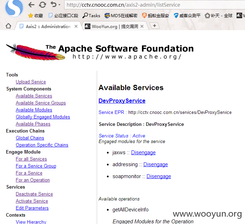Open the For all Services link
Screen dimensions: 245x224
pyautogui.click(x=31, y=159)
